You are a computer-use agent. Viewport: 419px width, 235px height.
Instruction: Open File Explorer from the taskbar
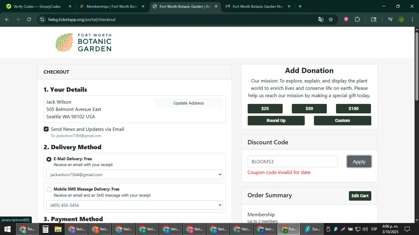click(x=58, y=229)
